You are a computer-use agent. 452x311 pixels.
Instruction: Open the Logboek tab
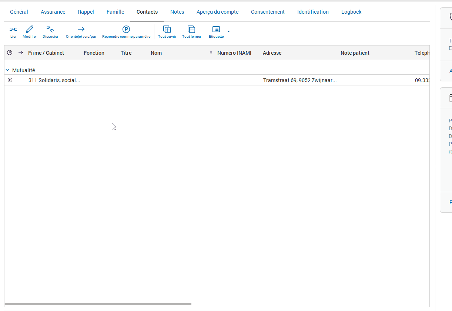[x=351, y=12]
